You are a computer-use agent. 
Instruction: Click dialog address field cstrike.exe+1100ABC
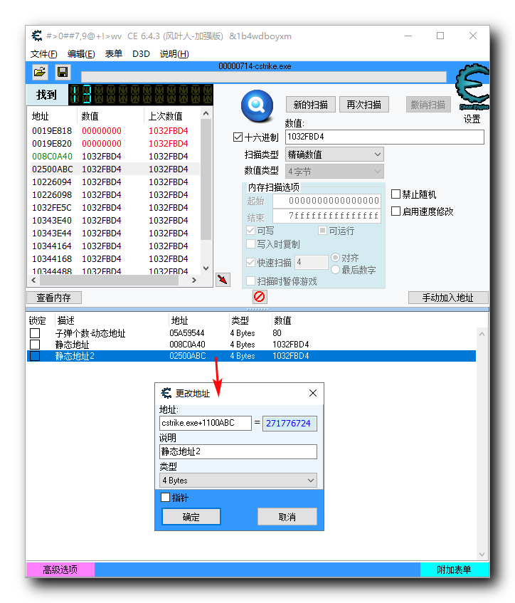206,423
